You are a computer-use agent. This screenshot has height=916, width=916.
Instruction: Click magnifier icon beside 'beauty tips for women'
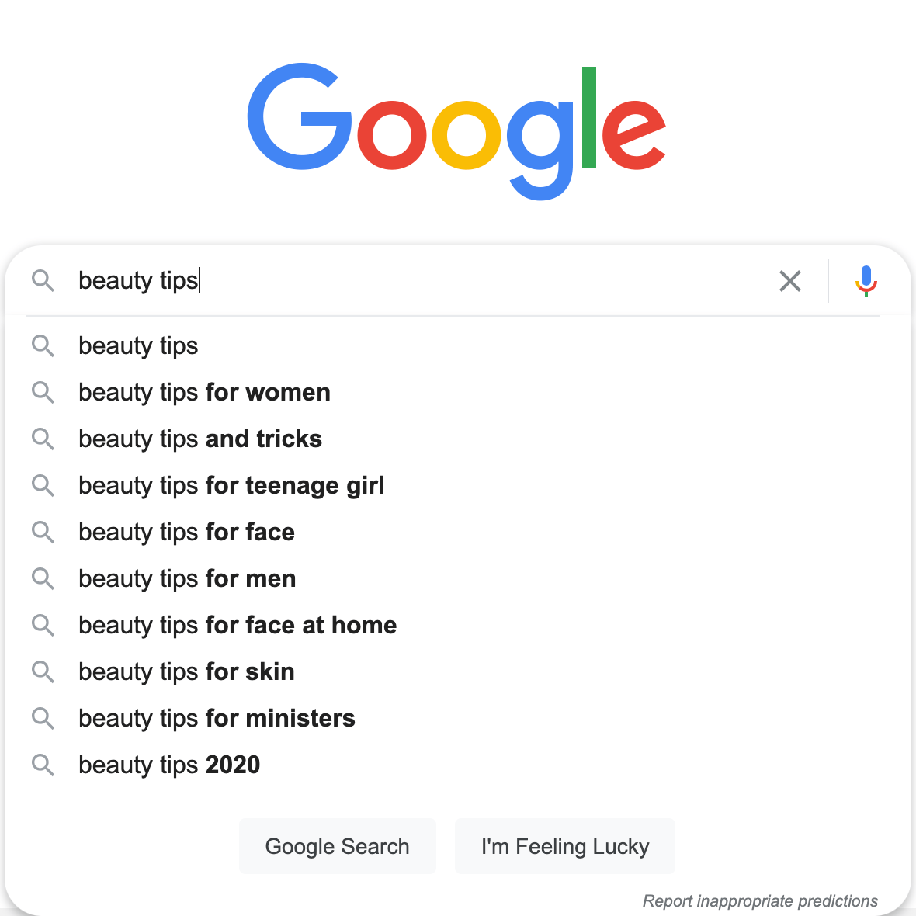click(43, 392)
